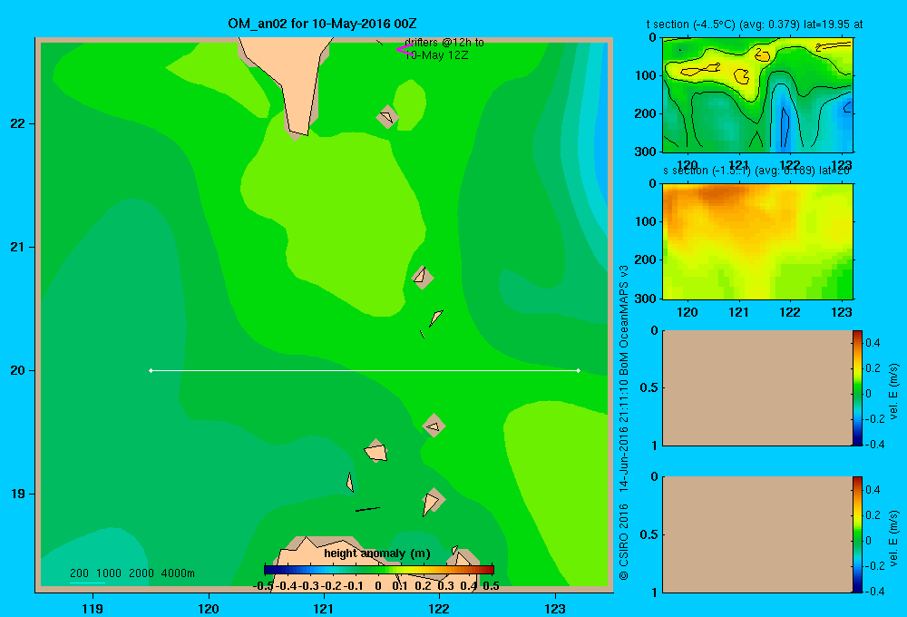Click the 'height anomaly (m)' label
The width and height of the screenshot is (907, 617).
point(377,553)
